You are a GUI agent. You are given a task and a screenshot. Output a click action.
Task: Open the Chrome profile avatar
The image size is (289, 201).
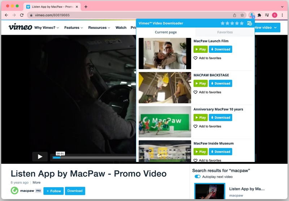(275, 15)
